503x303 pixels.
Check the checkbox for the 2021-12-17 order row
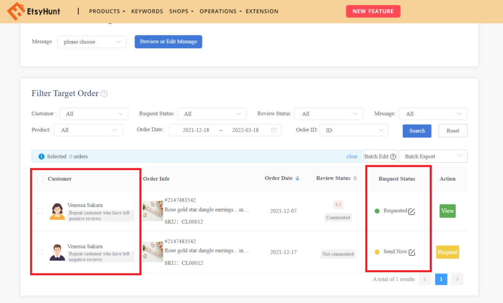pyautogui.click(x=40, y=252)
